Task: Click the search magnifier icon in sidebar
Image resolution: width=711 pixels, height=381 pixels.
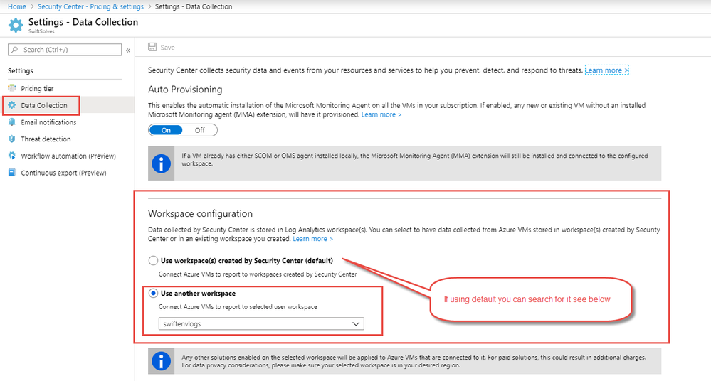Action: 14,49
